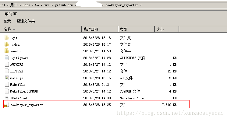Click the date 2018/3/28 14:38
The image size is (227, 119).
coord(97,98)
